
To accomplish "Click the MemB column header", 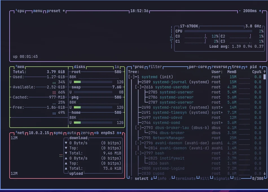I will [x=232, y=72].
